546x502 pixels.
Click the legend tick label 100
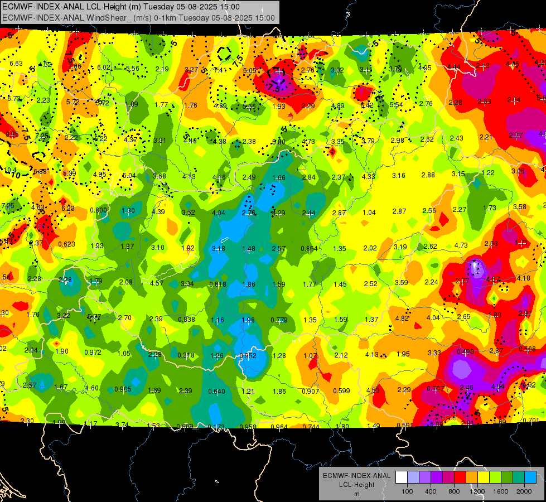(x=407, y=491)
